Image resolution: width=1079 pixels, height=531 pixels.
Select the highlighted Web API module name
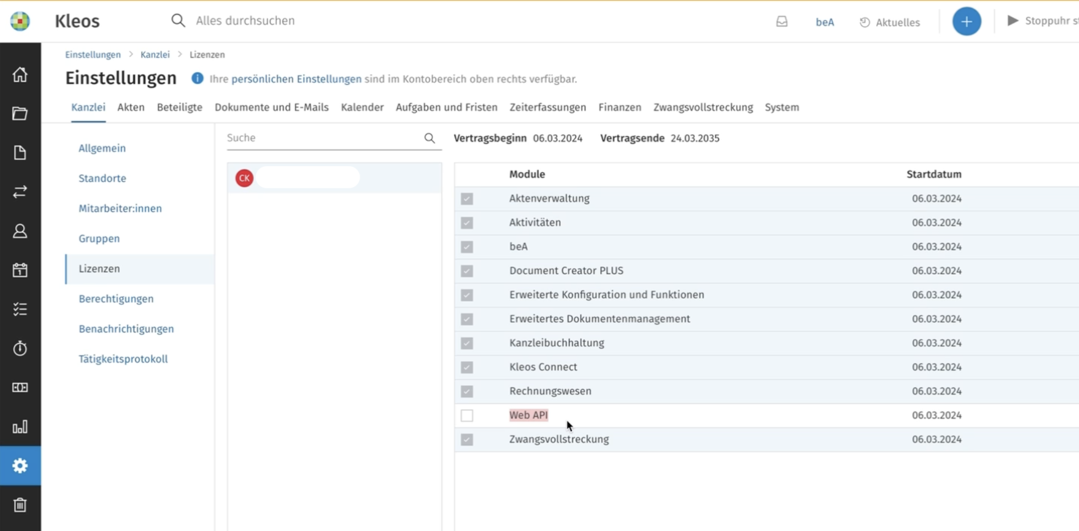coord(528,415)
